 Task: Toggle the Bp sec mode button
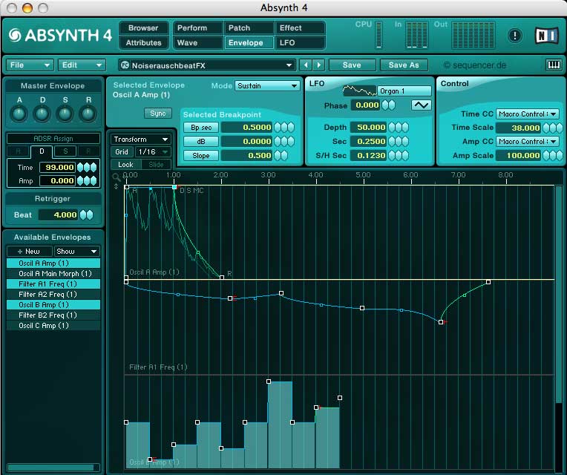point(201,127)
